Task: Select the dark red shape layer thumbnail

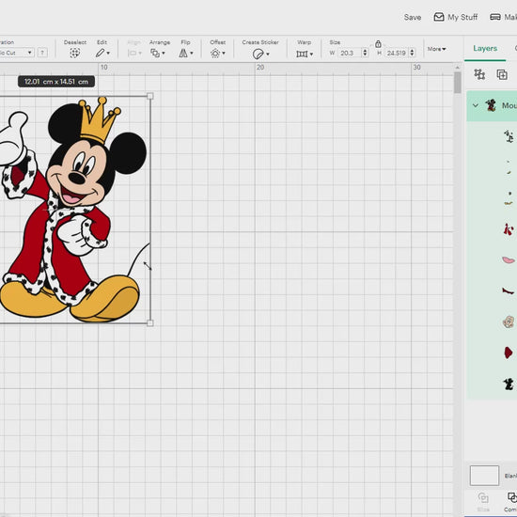Action: (509, 352)
